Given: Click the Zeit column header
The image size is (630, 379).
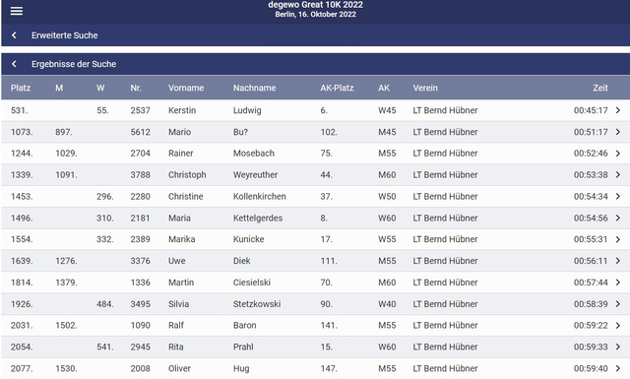Looking at the screenshot, I should [x=600, y=88].
